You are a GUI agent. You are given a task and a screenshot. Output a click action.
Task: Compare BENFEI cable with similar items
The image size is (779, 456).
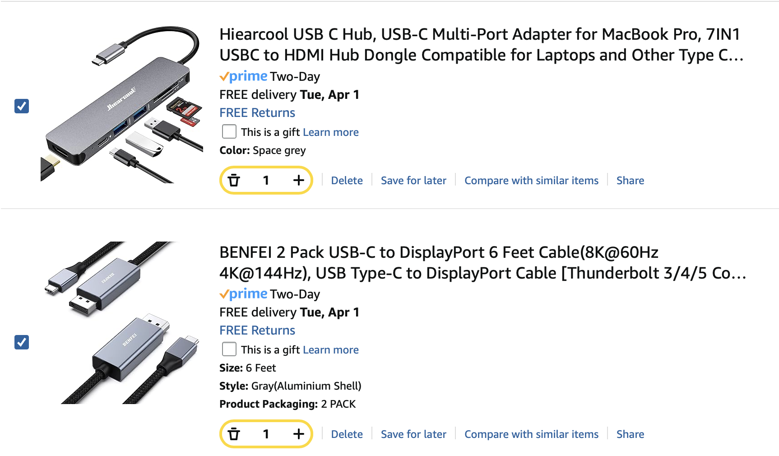[x=531, y=434]
